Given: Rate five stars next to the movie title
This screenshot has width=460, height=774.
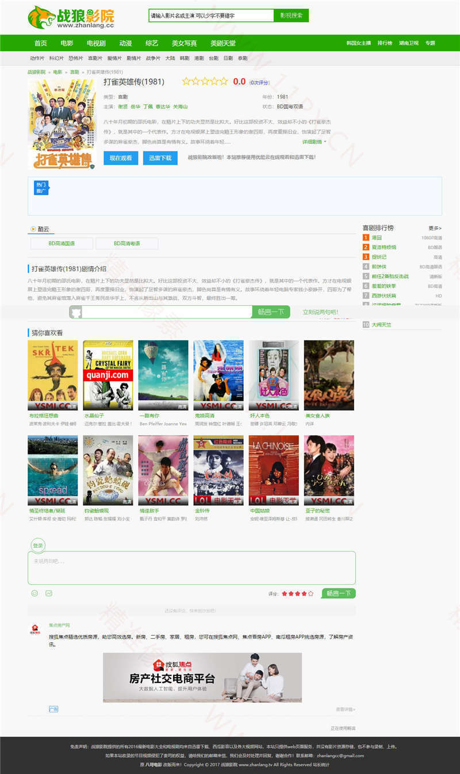Looking at the screenshot, I should tap(223, 82).
